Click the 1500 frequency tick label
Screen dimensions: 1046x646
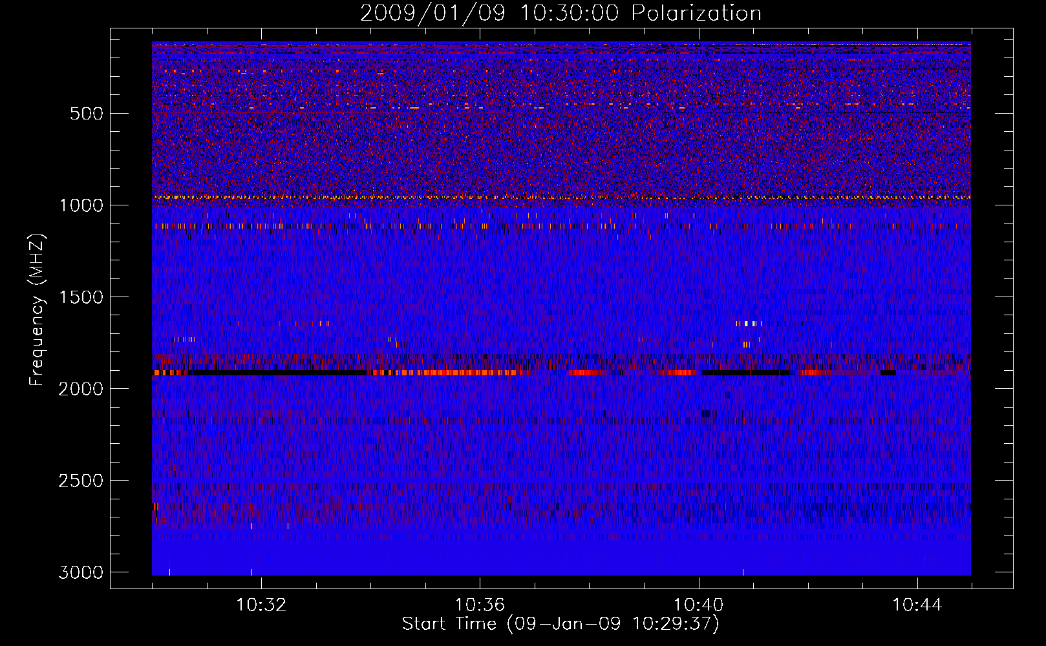[x=81, y=297]
